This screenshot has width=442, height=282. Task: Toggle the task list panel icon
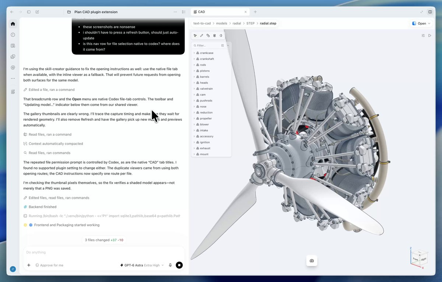pos(183,12)
